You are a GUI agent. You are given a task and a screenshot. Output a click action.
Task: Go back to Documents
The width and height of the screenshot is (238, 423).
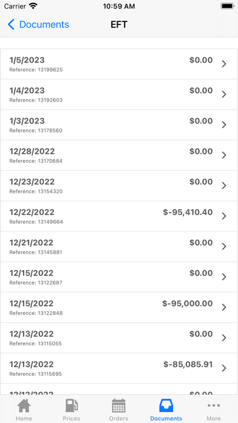pos(38,24)
